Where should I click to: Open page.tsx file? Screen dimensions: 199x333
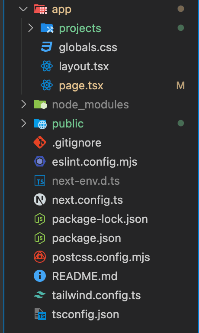81,86
